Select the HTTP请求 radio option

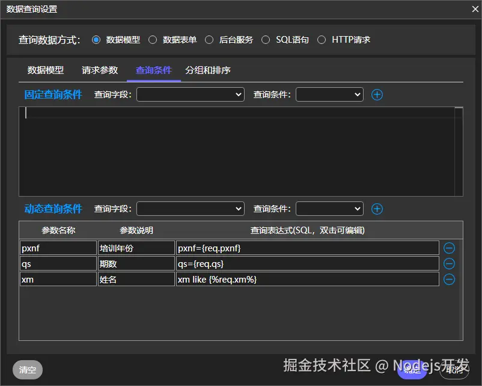[x=322, y=40]
